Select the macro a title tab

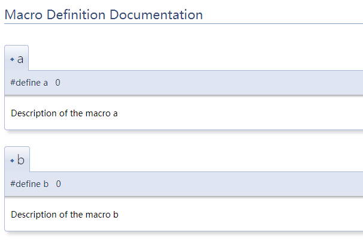[x=20, y=59]
